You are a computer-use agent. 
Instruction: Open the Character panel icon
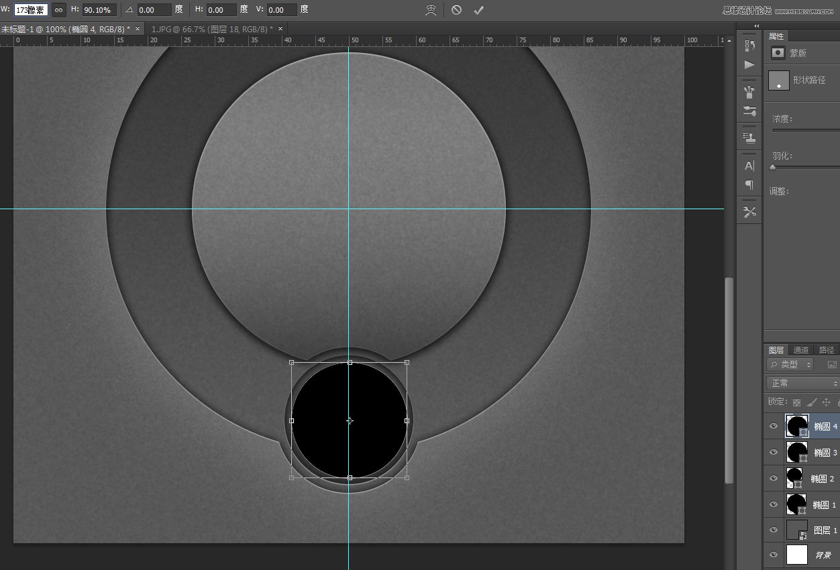(749, 166)
